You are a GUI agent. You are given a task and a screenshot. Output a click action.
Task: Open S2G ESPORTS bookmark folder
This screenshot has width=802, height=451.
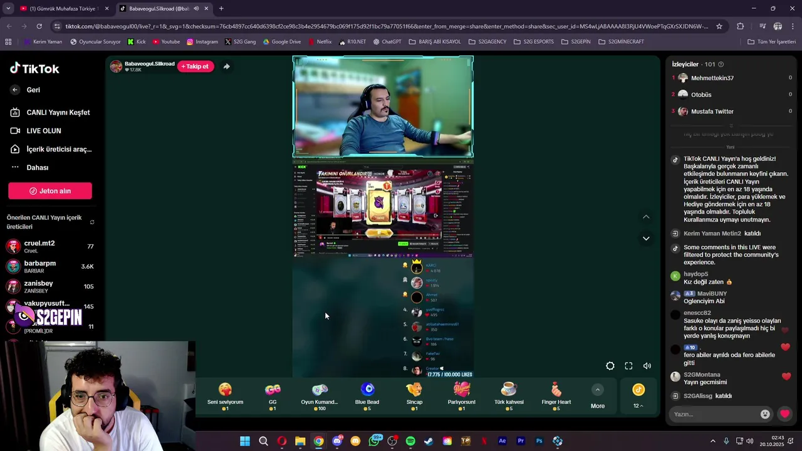tap(533, 42)
